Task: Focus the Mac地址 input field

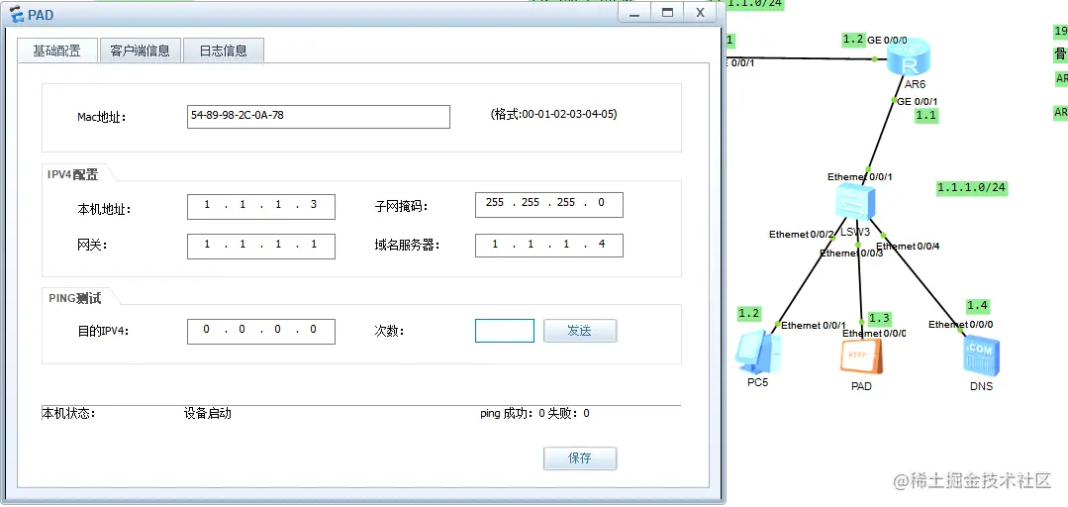Action: [318, 117]
